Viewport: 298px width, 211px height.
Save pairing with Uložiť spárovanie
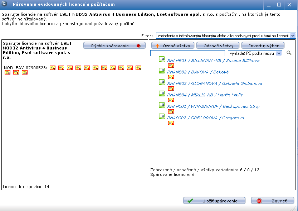coord(214,201)
